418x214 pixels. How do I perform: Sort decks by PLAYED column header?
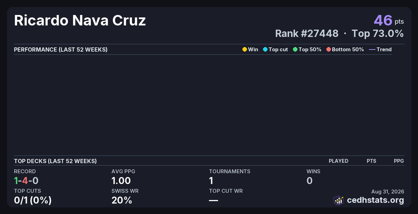click(339, 161)
